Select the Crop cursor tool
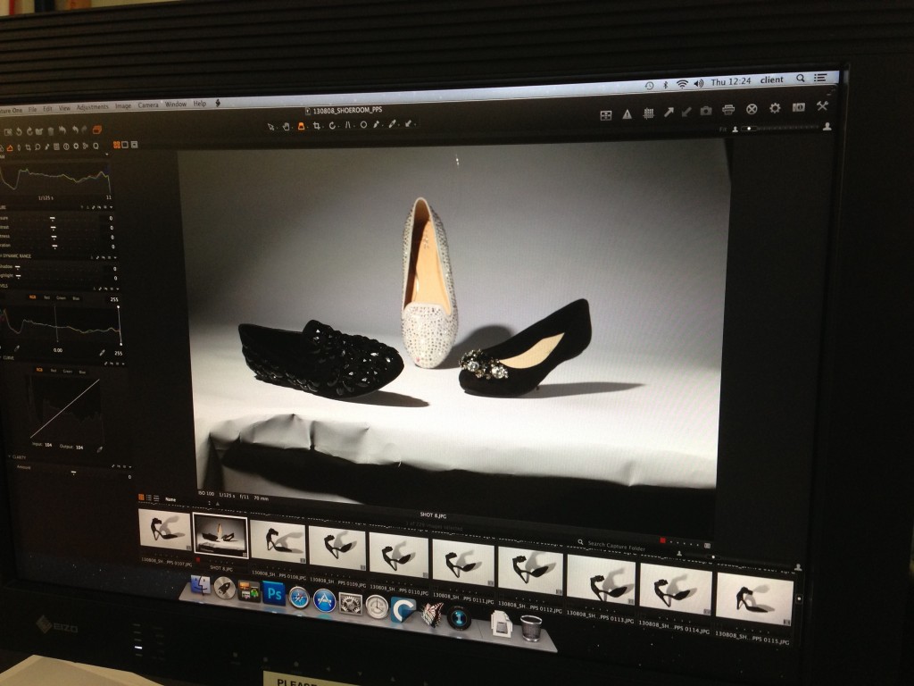Image resolution: width=914 pixels, height=686 pixels. point(317,126)
